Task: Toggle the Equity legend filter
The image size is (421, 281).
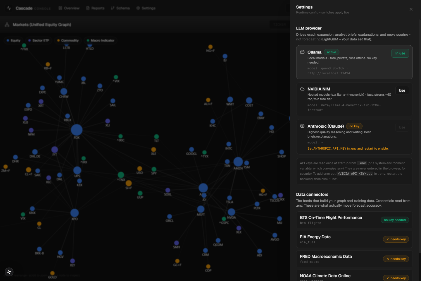Action: [13, 40]
